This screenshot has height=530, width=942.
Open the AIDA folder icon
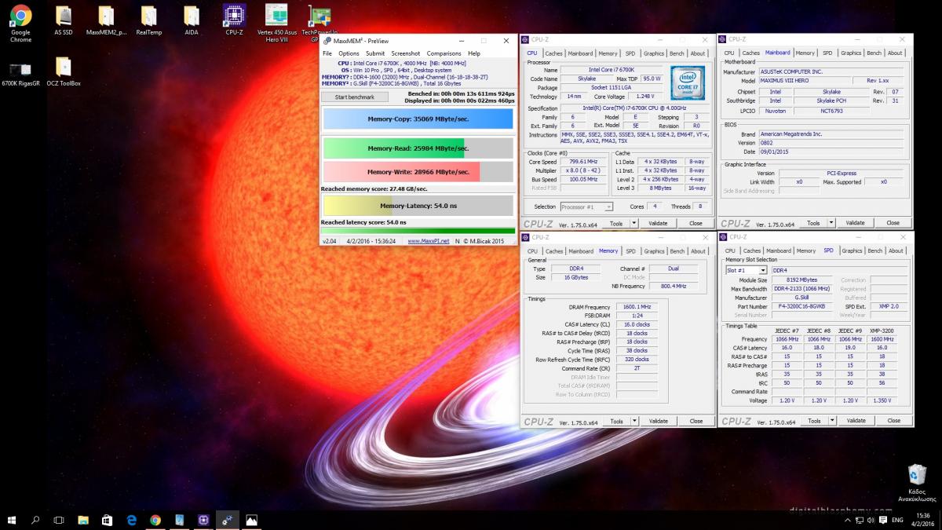[x=191, y=20]
